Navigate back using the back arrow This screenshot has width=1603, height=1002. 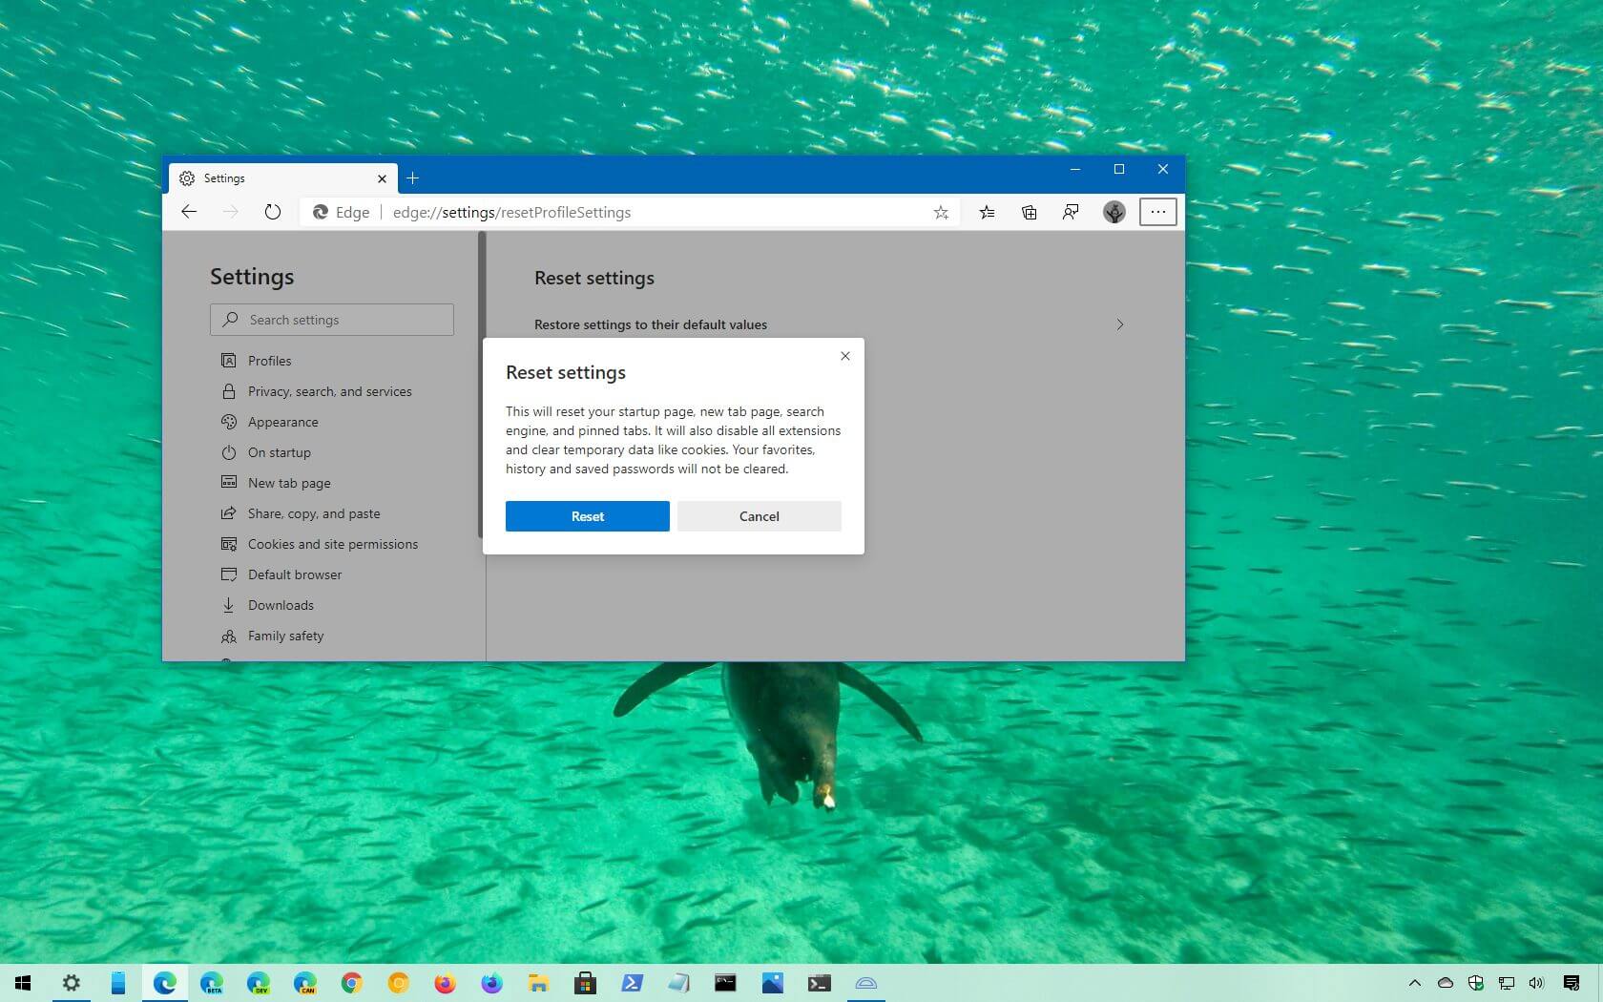189,212
